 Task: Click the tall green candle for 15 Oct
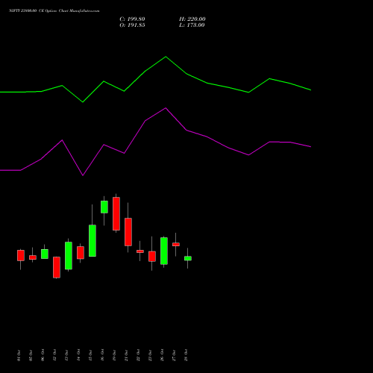[93, 241]
